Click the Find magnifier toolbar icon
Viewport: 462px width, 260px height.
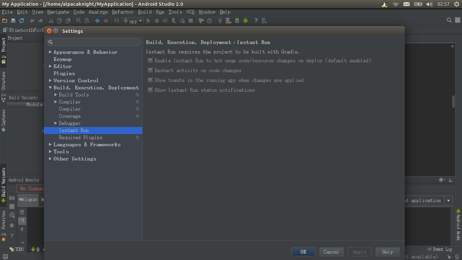(78, 21)
